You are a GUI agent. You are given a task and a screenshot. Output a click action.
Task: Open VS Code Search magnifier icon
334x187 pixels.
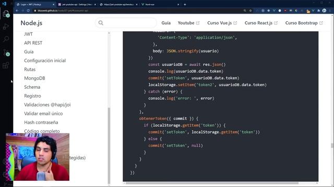6,39
